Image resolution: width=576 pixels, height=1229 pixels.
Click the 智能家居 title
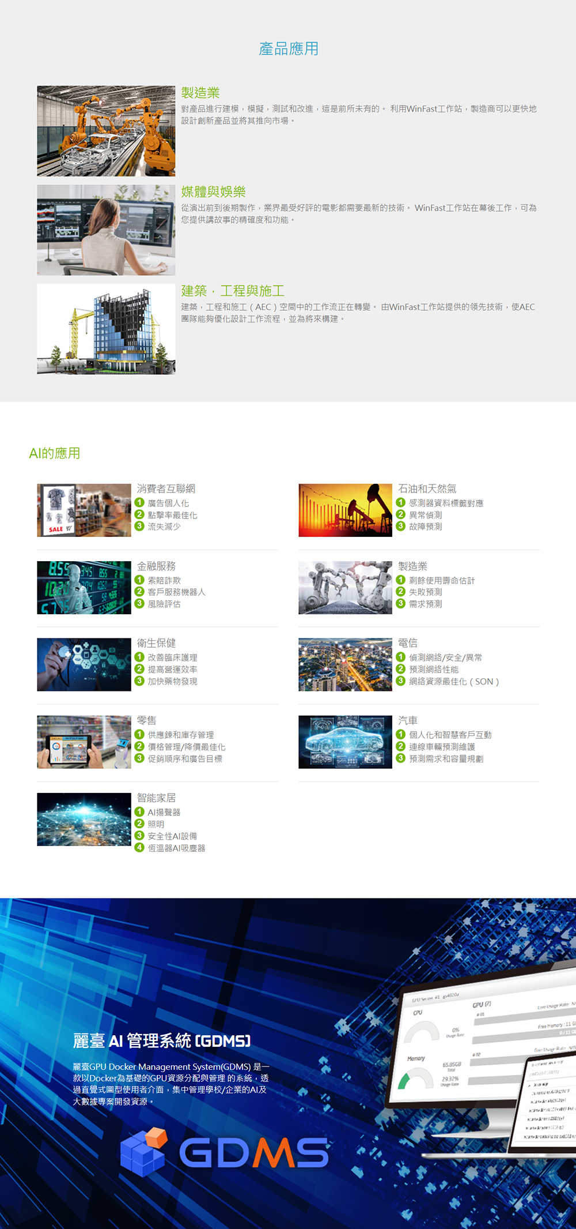(156, 798)
